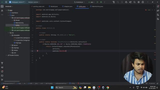Open Search Everywhere with the magnifier icon

(x=134, y=2)
